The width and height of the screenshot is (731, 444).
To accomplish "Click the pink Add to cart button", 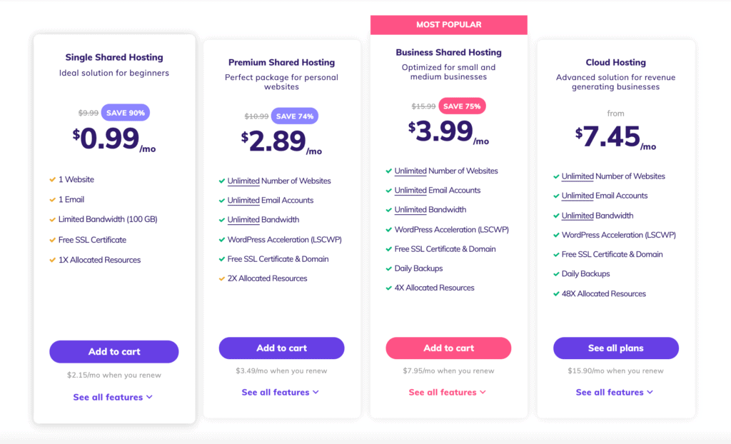I will (448, 348).
